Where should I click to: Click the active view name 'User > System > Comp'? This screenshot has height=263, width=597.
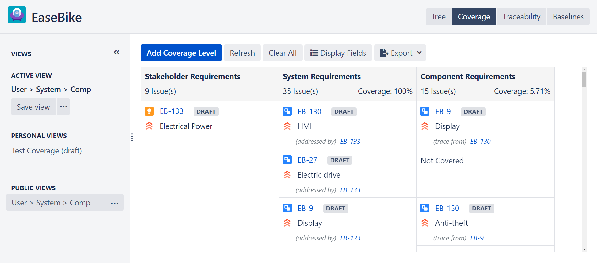click(51, 89)
